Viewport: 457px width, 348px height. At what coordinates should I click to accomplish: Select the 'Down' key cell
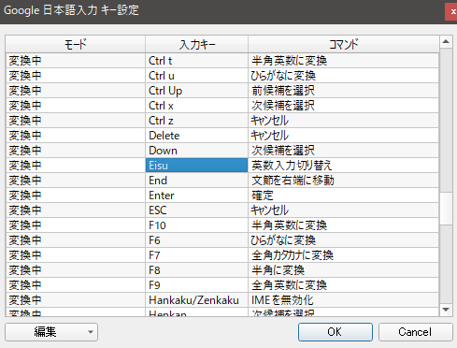point(197,151)
